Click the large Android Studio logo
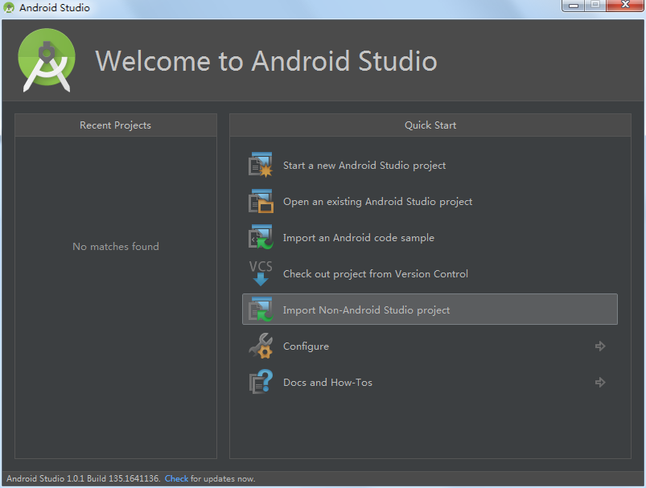This screenshot has height=488, width=646. point(47,60)
